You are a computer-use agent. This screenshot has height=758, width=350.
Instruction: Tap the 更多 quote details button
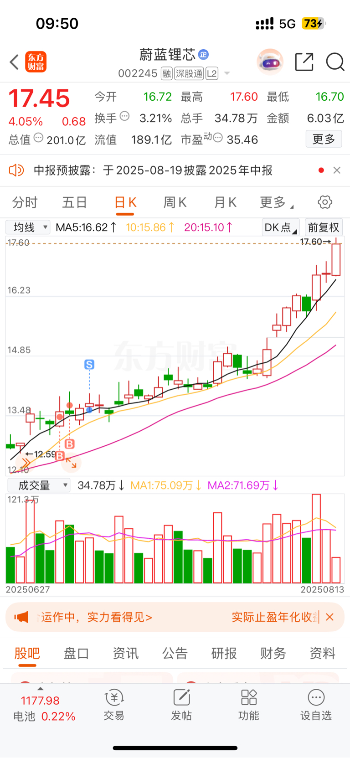point(324,139)
